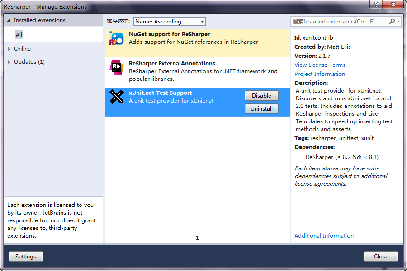Select Updates (1) tree item
The width and height of the screenshot is (407, 271).
tap(29, 62)
